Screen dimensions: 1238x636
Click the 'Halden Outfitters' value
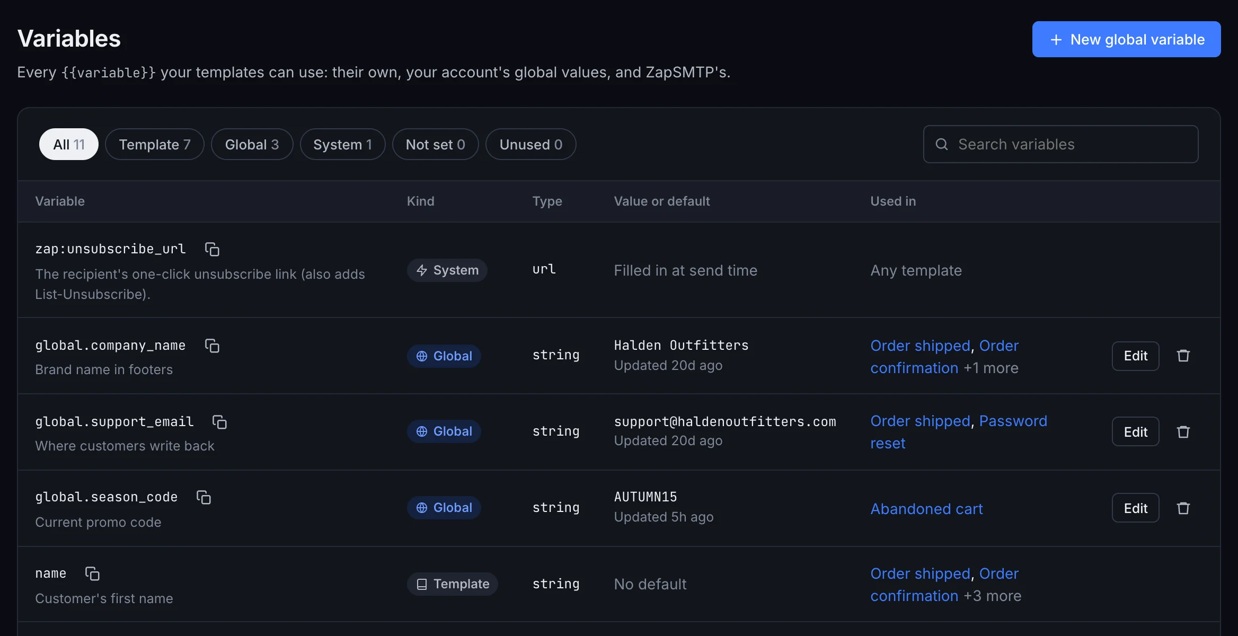click(x=681, y=346)
